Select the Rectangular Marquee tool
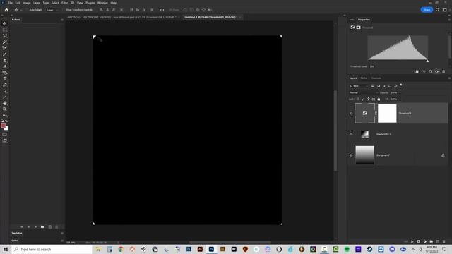Viewport: 452px width, 254px height. (x=5, y=30)
